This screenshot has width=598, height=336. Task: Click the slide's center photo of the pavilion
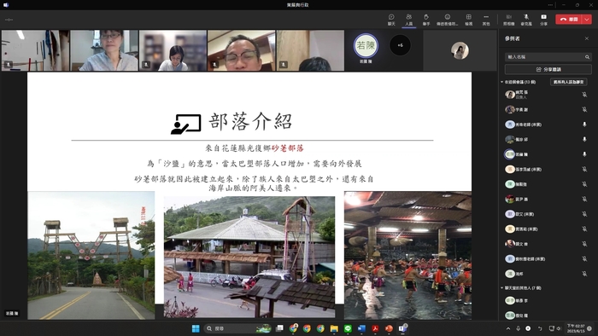click(249, 257)
